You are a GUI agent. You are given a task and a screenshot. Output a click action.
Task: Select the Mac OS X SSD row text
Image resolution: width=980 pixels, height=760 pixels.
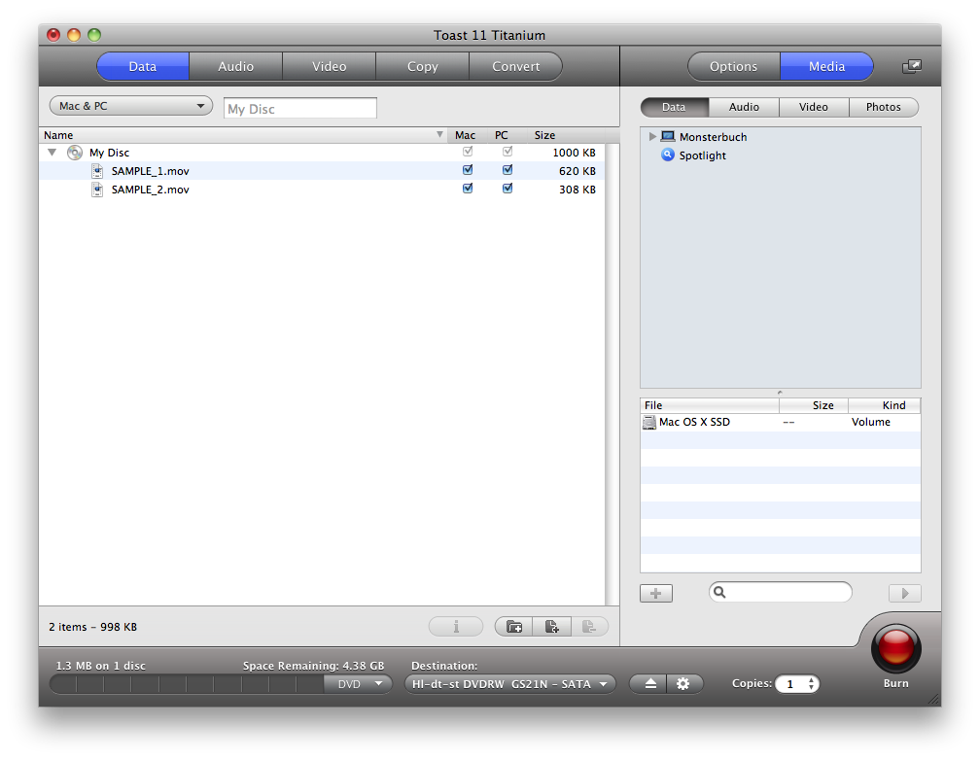pos(694,422)
